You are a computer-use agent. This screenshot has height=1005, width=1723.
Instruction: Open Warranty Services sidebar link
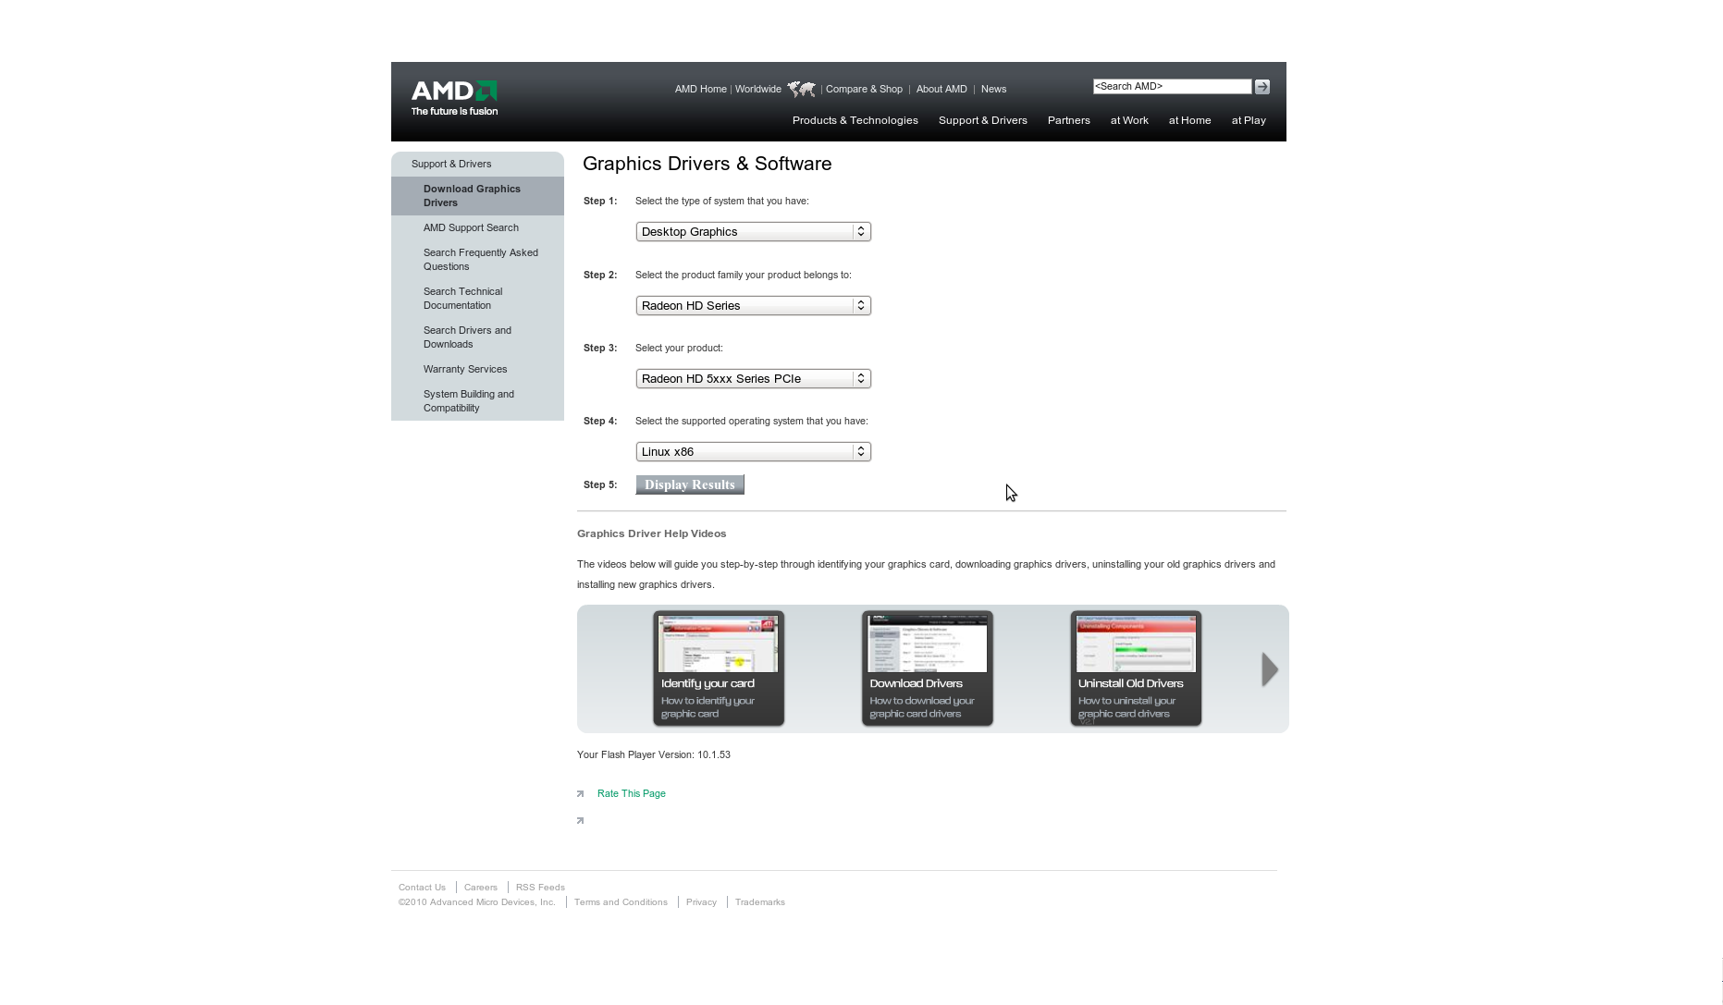(x=465, y=369)
